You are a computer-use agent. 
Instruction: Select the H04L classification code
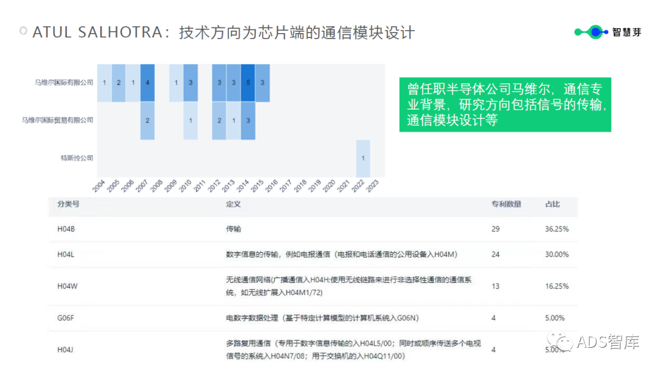coord(65,254)
